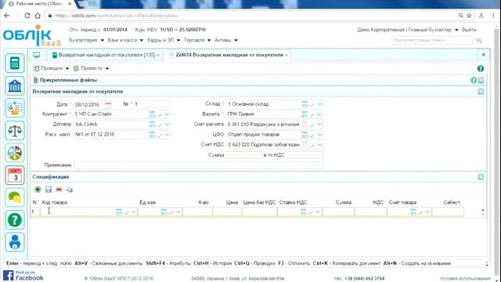Collapse the Спецификация section icon
Image resolution: width=501 pixels, height=282 pixels.
[x=481, y=177]
